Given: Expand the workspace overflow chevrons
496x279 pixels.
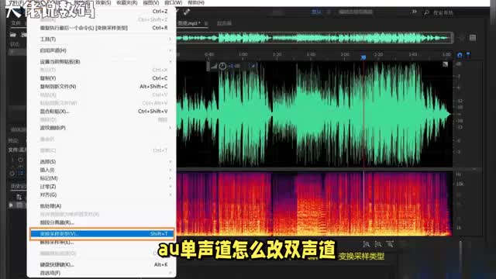Looking at the screenshot, I should (415, 12).
